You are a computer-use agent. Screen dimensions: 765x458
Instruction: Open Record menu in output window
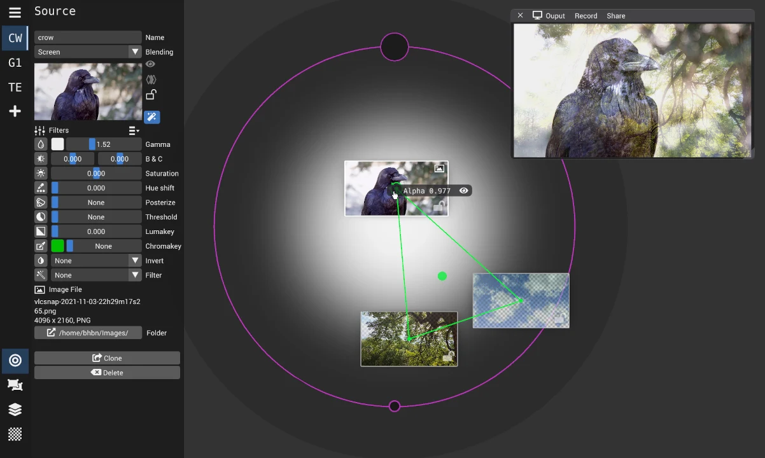586,16
